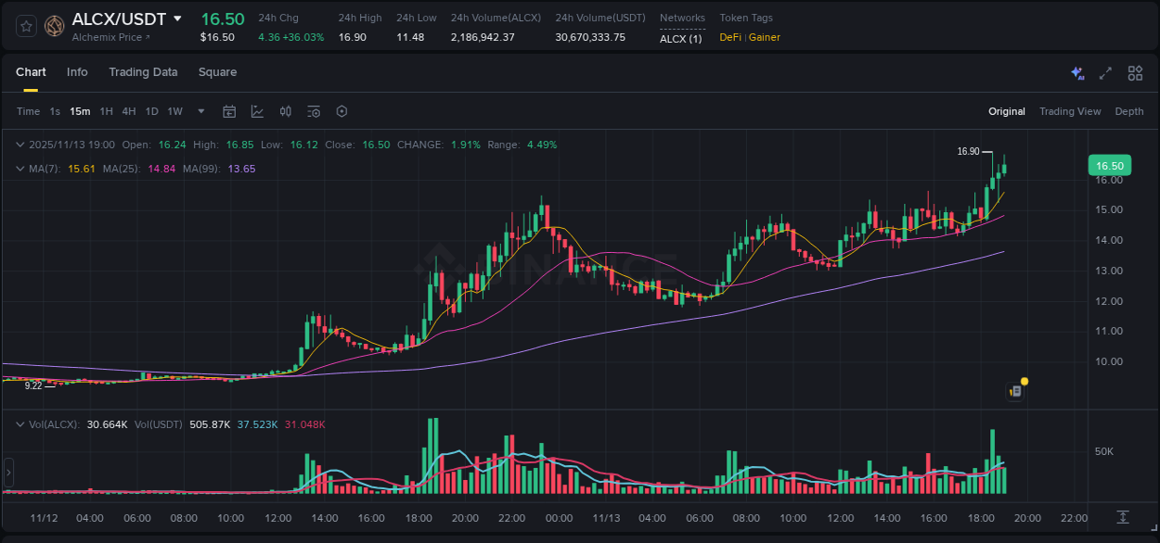Select the candlestick chart style icon
This screenshot has height=543, width=1160.
285,111
